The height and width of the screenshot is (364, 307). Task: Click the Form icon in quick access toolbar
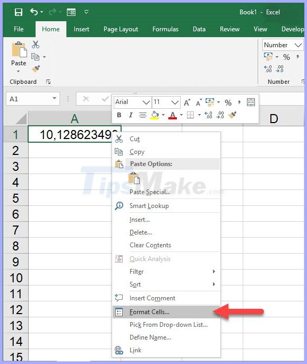coord(71,12)
